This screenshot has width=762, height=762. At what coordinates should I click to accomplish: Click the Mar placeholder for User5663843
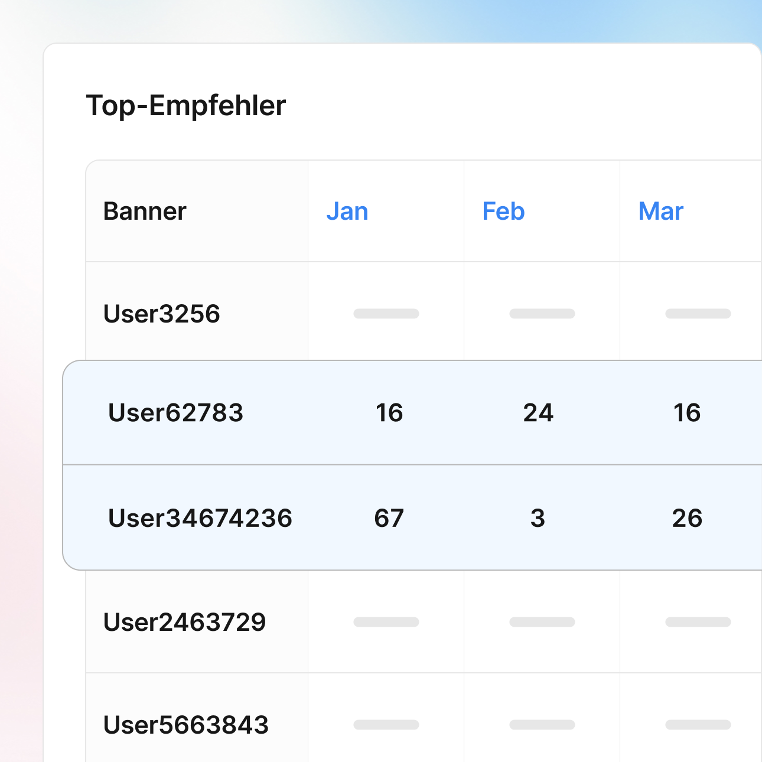[x=698, y=725]
